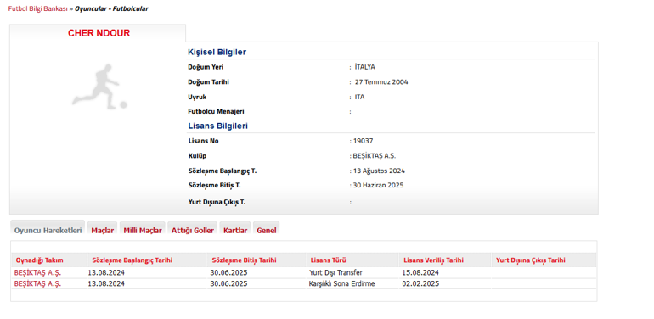Click the player silhouette placeholder image
The image size is (654, 319).
click(99, 87)
